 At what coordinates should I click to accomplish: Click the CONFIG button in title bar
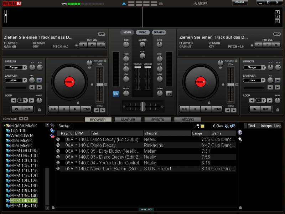[240, 2]
